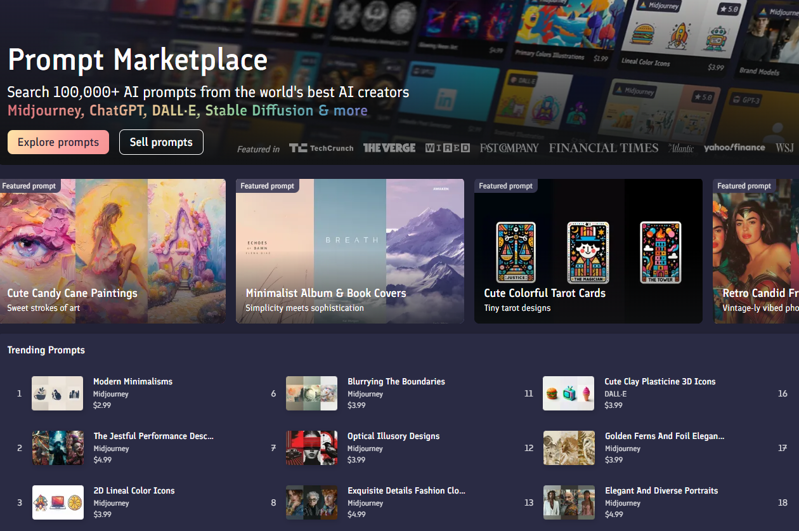The height and width of the screenshot is (531, 799).
Task: Click the Modern Minimalisms thumbnail
Action: coord(58,393)
